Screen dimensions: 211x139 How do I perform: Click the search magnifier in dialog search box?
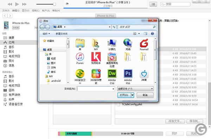click(154, 27)
